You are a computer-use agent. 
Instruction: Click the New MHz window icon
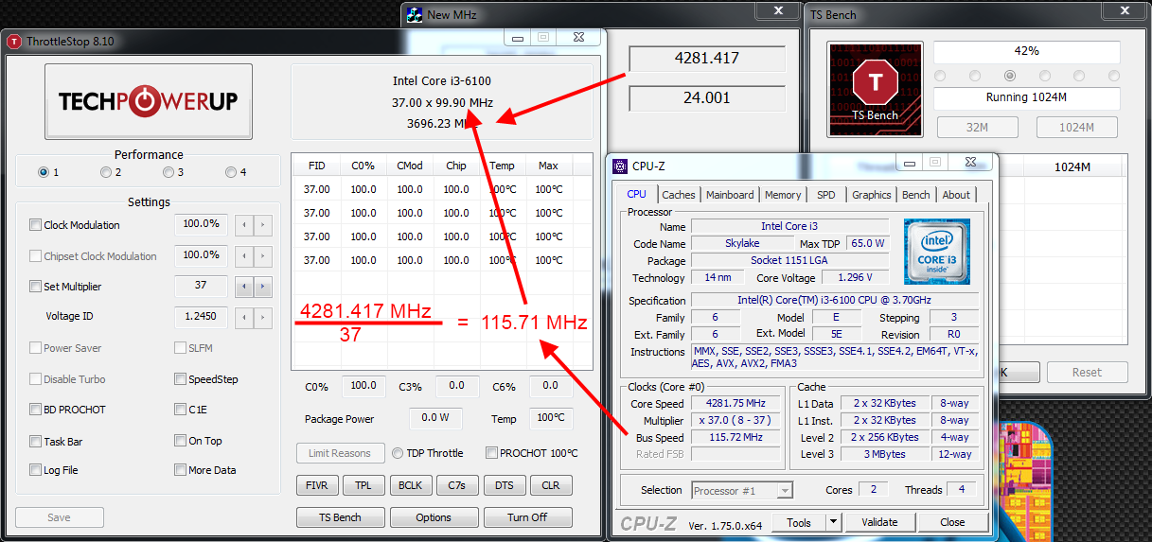tap(414, 14)
